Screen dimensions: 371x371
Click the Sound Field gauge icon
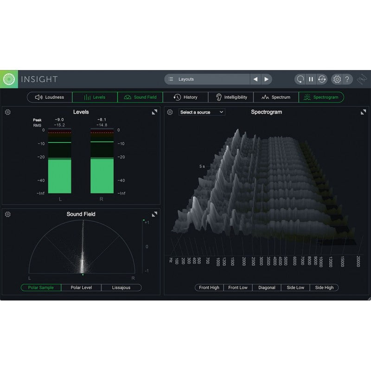coord(127,97)
